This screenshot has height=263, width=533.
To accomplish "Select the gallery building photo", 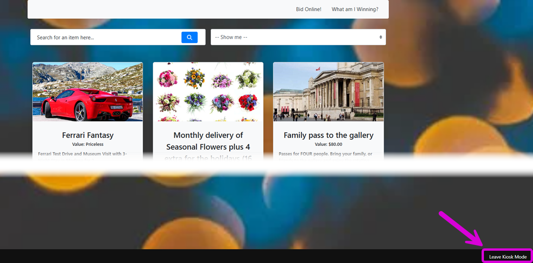I will [x=328, y=92].
